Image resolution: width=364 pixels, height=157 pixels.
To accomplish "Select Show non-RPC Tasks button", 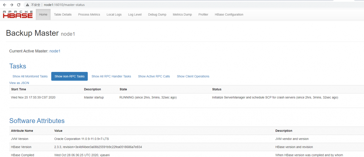I will click(69, 76).
